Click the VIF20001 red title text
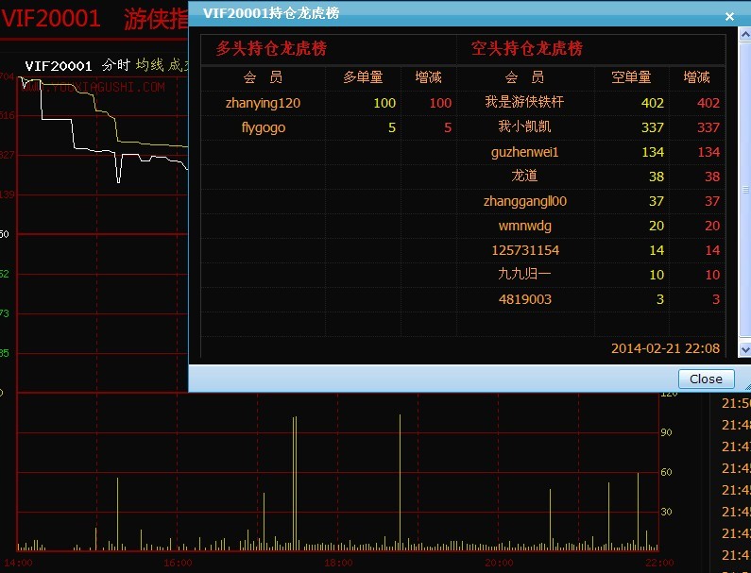 click(51, 19)
